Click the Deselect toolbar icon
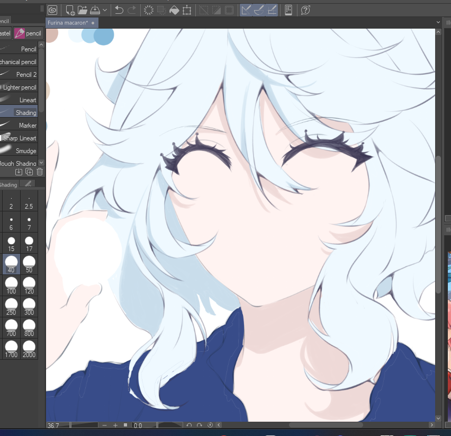Screen dimensions: 451x436 (x=204, y=11)
